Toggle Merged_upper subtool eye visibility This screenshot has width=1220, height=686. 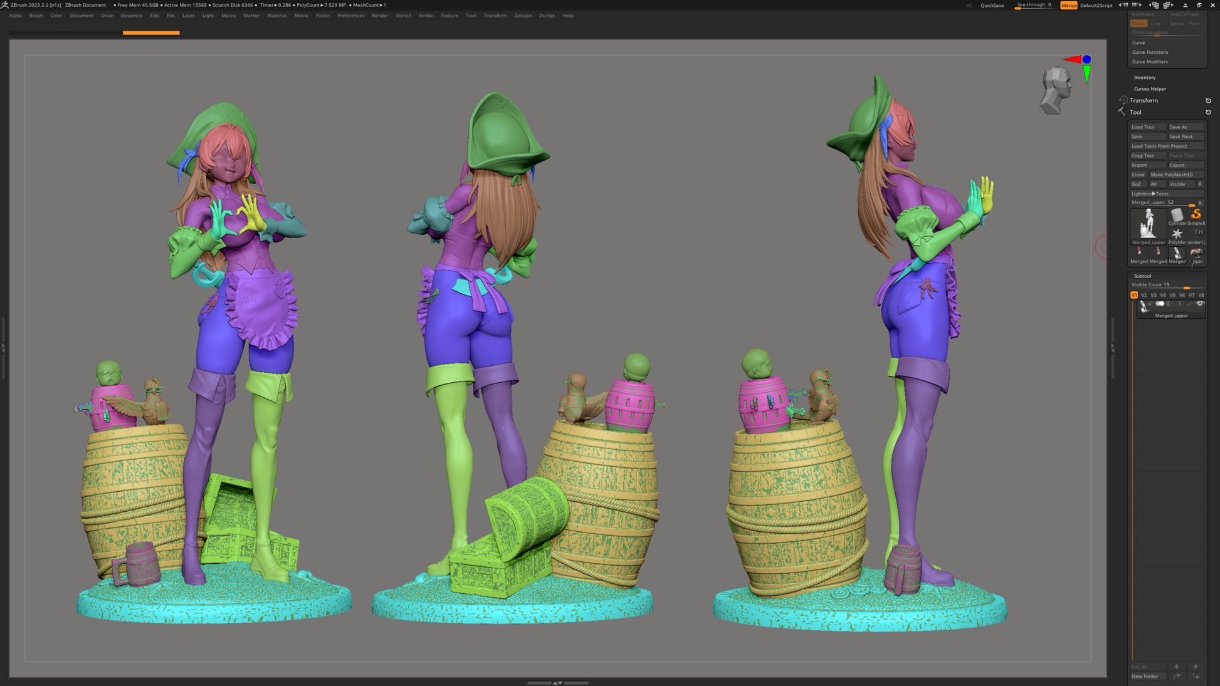click(x=1200, y=304)
